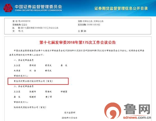Click the orange 鲁网 watermark logo icon

click(113, 111)
